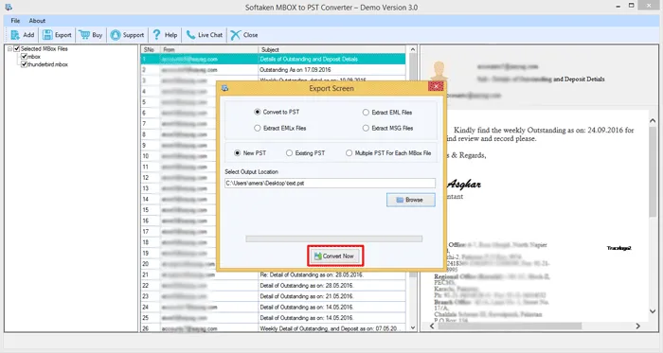Viewport: 663px width, 353px height.
Task: Click the Export toolbar icon
Action: pyautogui.click(x=47, y=35)
